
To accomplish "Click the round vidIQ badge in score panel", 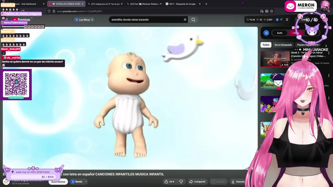I will (266, 33).
